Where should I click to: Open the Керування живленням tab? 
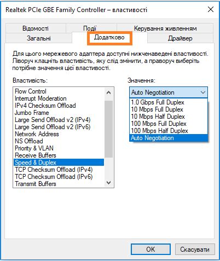(x=165, y=28)
